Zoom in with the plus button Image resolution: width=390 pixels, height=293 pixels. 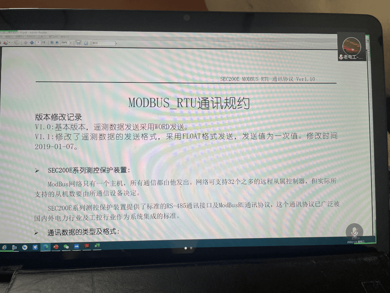[57, 43]
